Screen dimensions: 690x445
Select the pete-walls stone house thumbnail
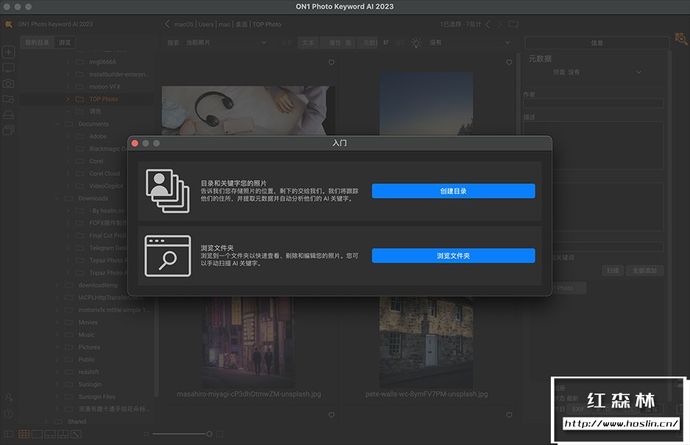[x=426, y=342]
